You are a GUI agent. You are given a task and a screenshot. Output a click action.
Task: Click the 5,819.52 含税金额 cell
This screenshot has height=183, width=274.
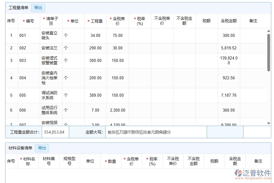229,48
